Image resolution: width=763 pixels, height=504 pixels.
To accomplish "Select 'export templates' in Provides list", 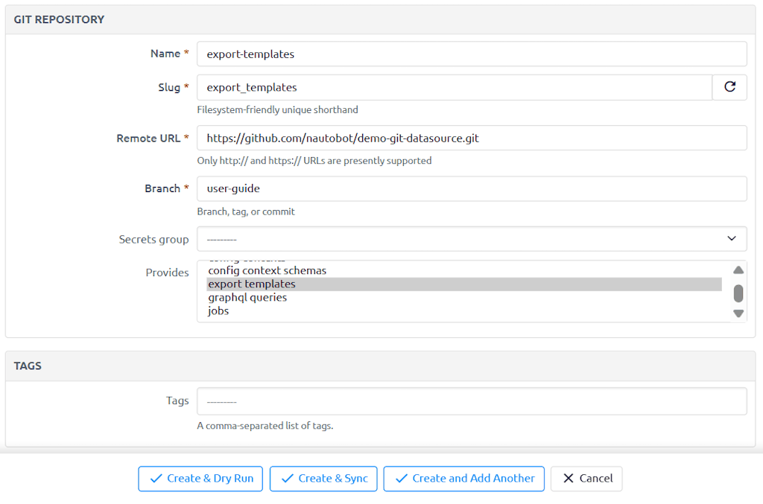I will [x=252, y=284].
